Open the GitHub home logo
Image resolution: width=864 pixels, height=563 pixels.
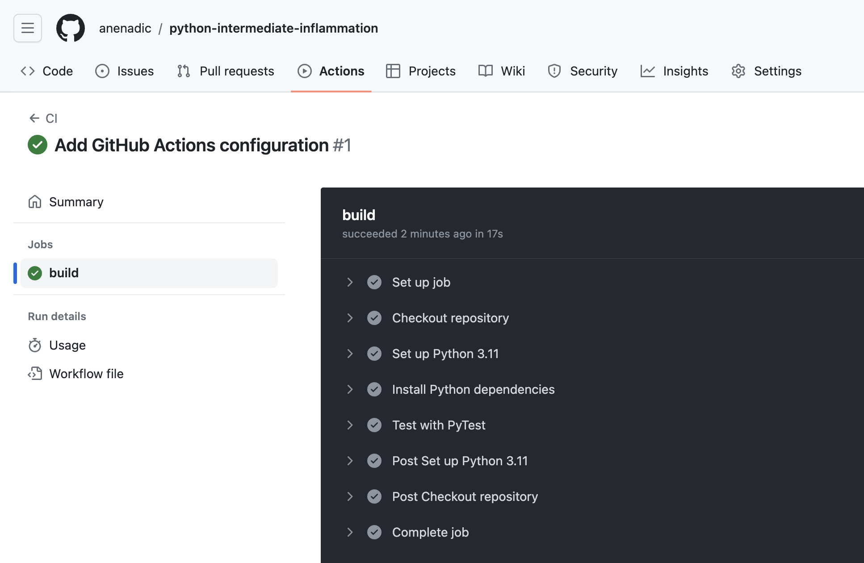coord(70,28)
